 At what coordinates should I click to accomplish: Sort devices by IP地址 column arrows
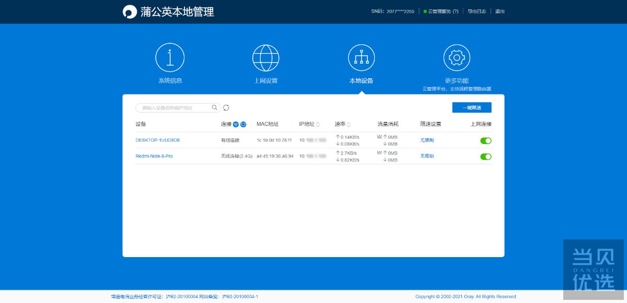click(x=318, y=125)
